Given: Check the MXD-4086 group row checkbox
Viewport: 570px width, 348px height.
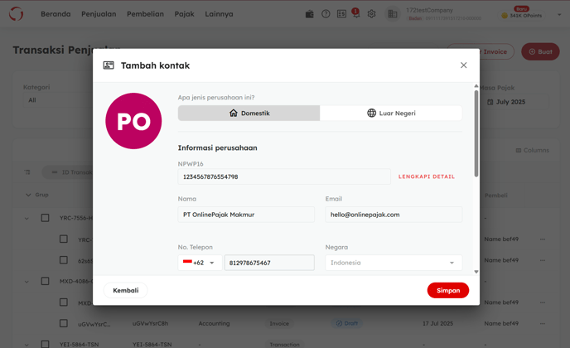Looking at the screenshot, I should click(45, 281).
